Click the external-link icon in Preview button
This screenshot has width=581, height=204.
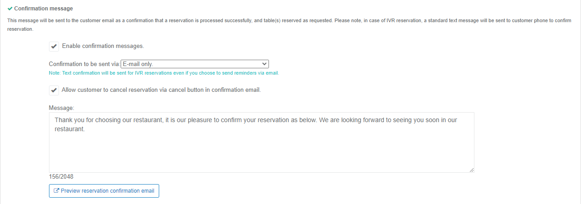click(56, 191)
